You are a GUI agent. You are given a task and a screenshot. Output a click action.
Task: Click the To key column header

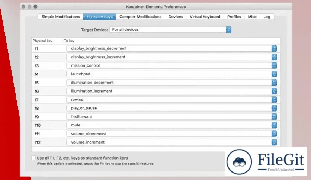[x=69, y=41]
